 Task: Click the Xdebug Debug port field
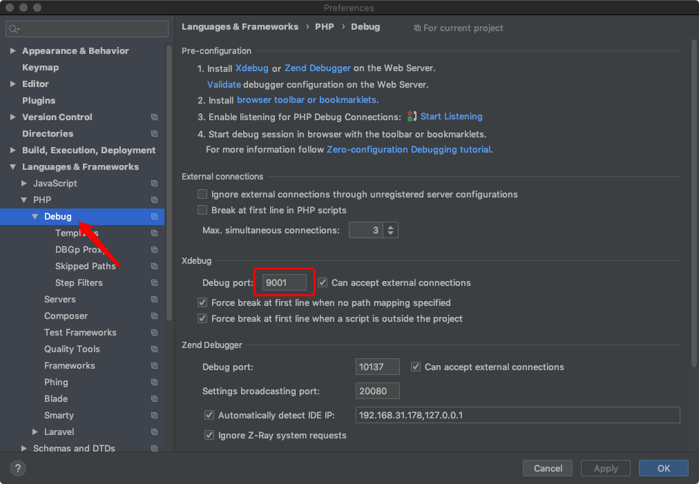pos(284,282)
